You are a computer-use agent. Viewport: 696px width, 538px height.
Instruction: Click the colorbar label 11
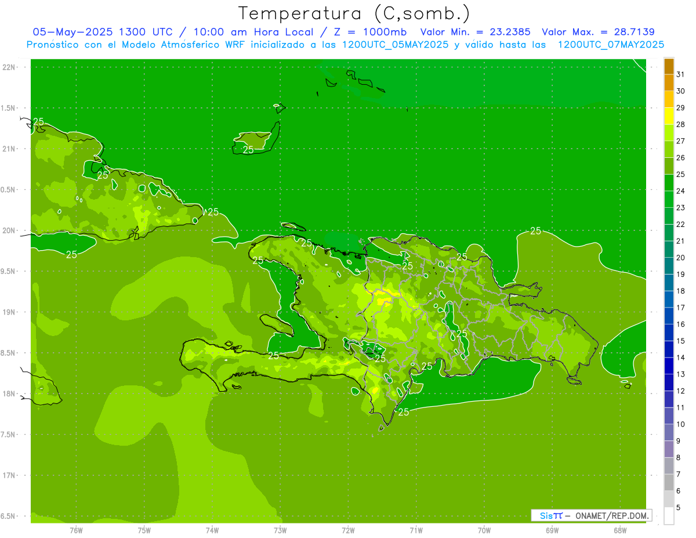point(680,407)
